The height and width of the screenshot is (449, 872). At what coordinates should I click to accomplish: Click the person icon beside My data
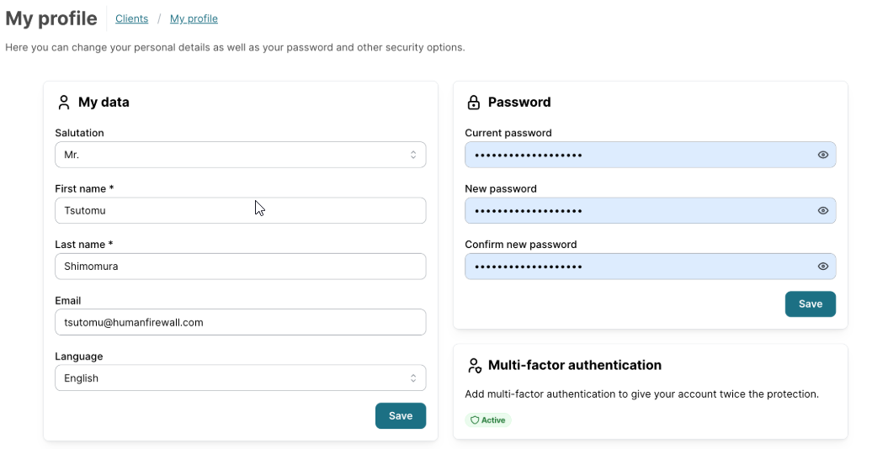click(63, 103)
